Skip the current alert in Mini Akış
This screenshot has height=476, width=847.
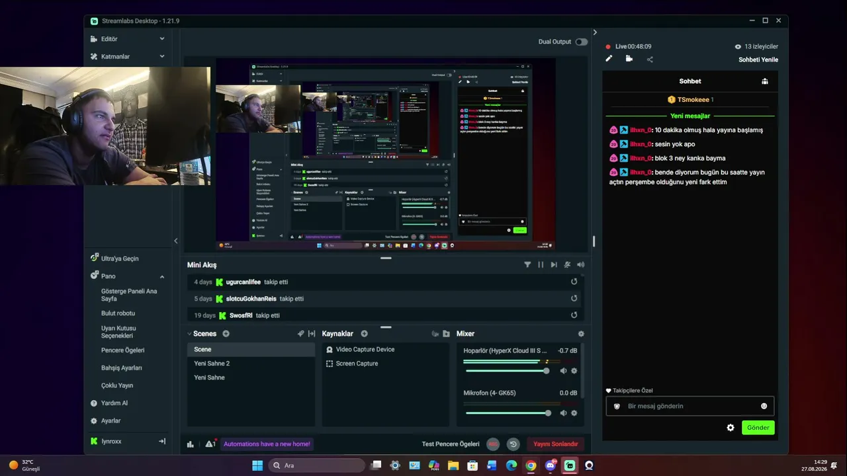tap(554, 264)
